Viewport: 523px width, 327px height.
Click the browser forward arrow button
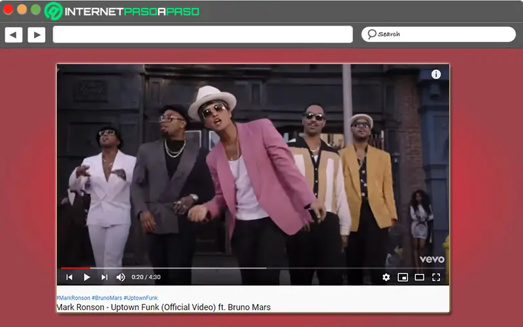pyautogui.click(x=37, y=35)
